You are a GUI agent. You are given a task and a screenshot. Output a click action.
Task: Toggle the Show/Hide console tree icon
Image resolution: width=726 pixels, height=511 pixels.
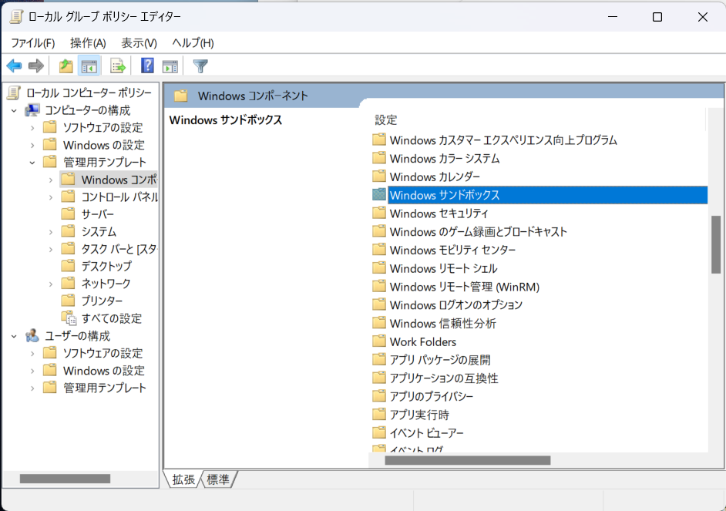click(x=89, y=66)
